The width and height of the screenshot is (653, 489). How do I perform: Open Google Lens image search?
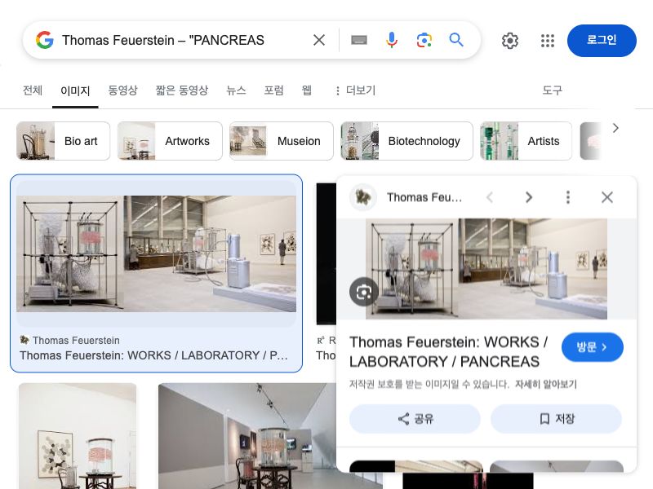(x=424, y=40)
